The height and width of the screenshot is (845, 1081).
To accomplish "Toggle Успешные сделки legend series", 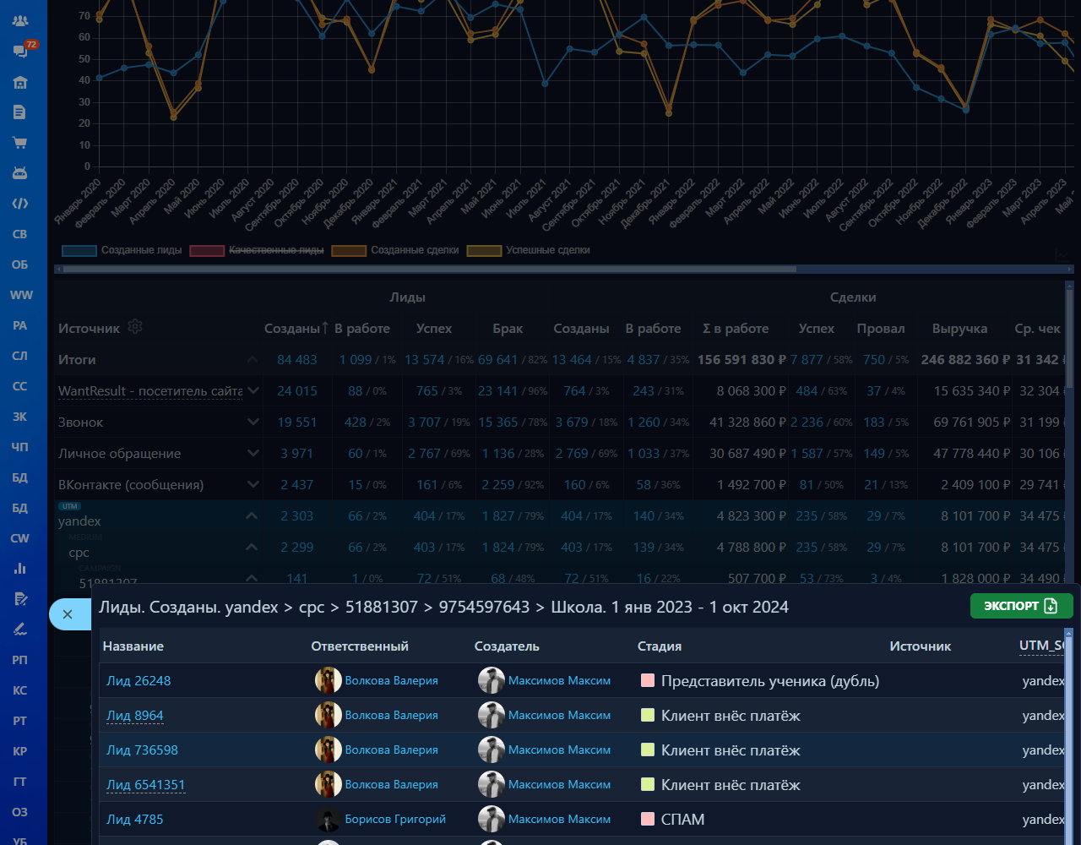I will [529, 250].
